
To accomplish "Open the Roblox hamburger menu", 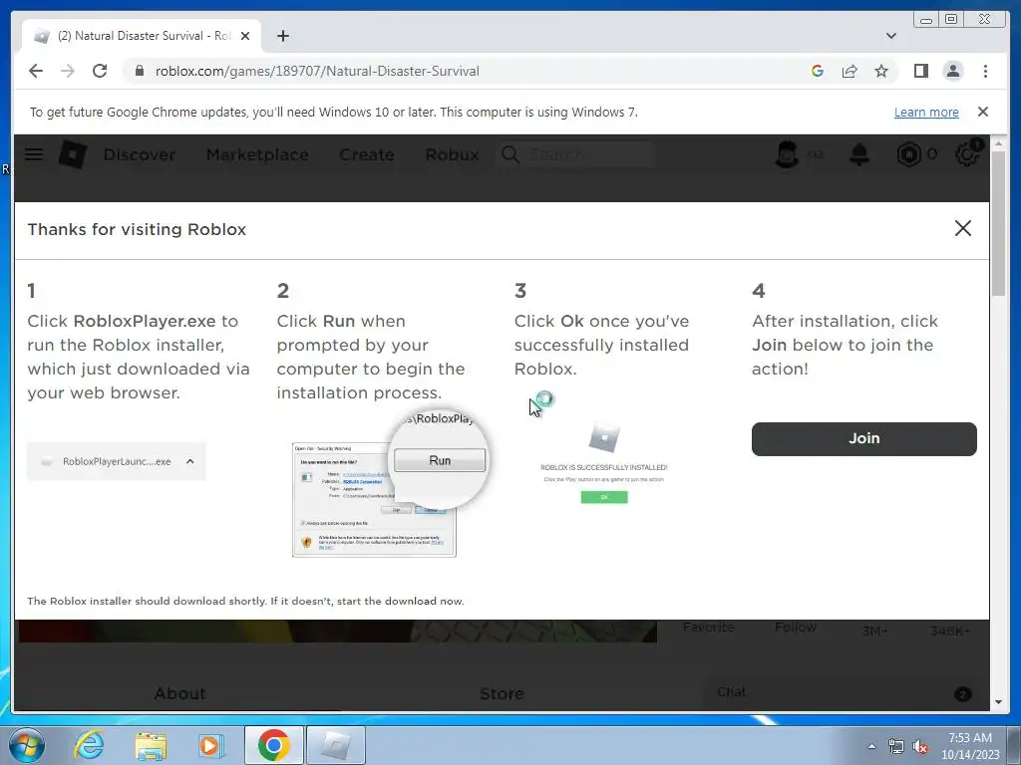I will (34, 154).
